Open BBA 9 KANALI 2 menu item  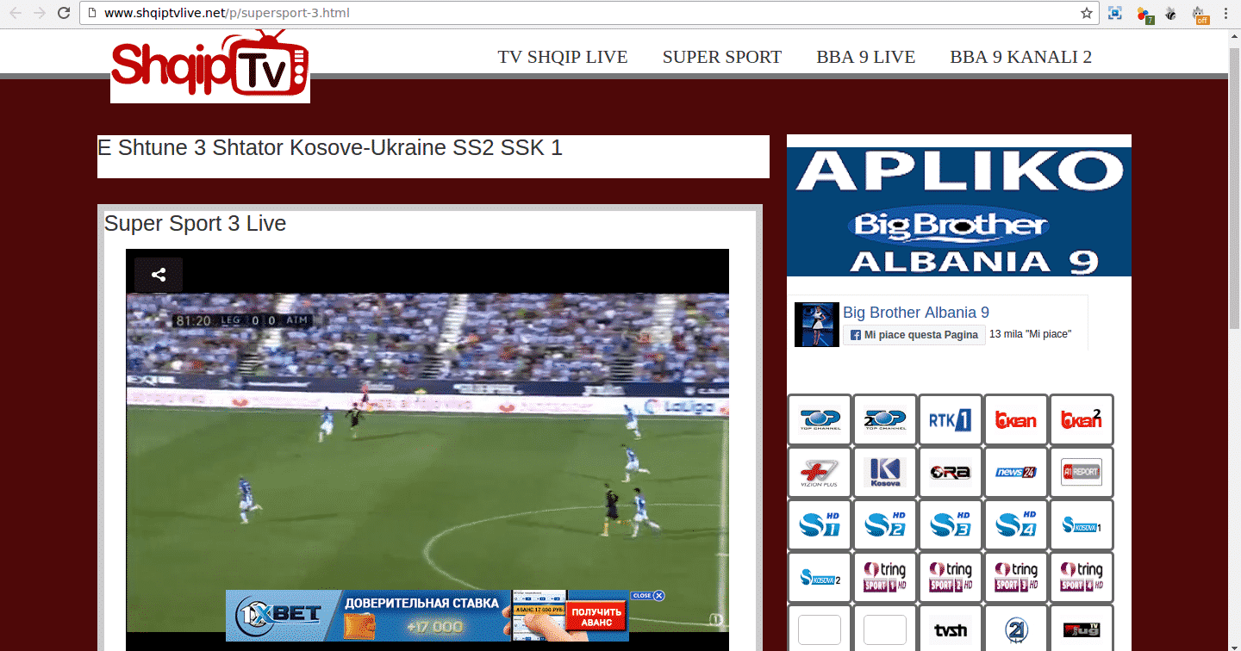click(x=1021, y=57)
